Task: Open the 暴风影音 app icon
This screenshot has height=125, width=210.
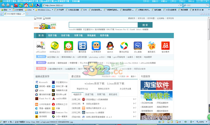Action: (x=82, y=45)
